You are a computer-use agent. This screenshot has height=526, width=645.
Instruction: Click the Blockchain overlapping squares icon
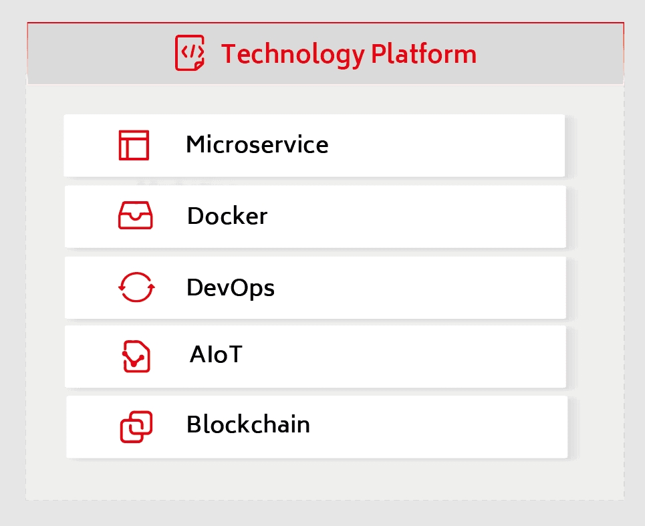tap(136, 426)
